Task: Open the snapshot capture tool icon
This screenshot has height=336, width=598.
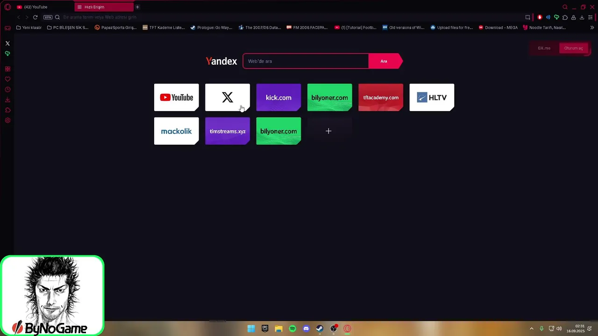Action: click(x=528, y=17)
